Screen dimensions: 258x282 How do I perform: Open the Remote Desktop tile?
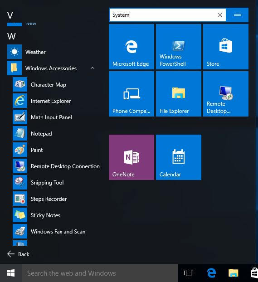coord(226,94)
